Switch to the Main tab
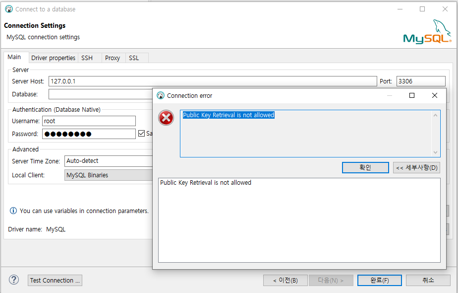The height and width of the screenshot is (293, 458). [x=16, y=57]
